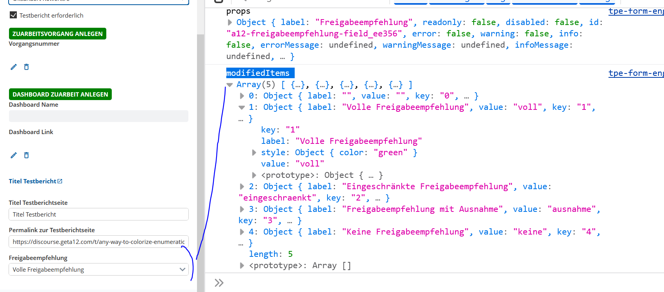The height and width of the screenshot is (292, 664).
Task: Open the Titel Testbericht link
Action: click(x=33, y=181)
